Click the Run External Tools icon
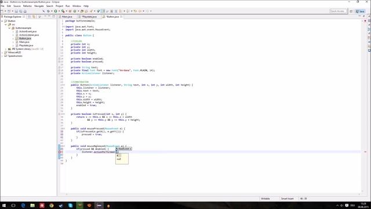The width and height of the screenshot is (371, 209). pyautogui.click(x=63, y=11)
